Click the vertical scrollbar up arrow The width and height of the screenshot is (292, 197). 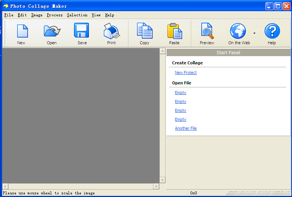[162, 51]
